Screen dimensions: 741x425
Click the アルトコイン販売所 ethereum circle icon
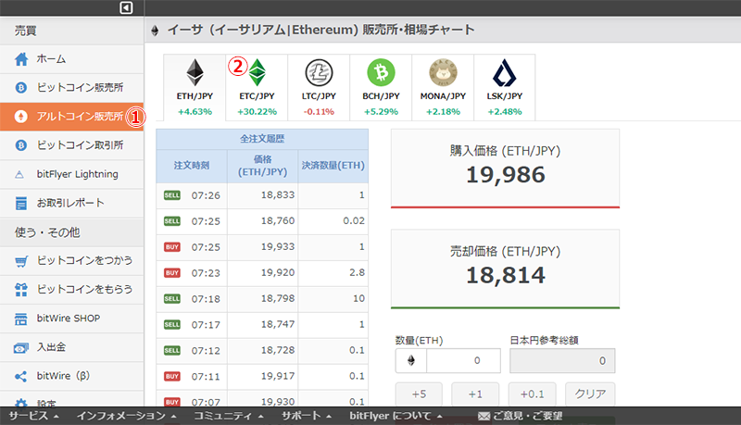20,116
